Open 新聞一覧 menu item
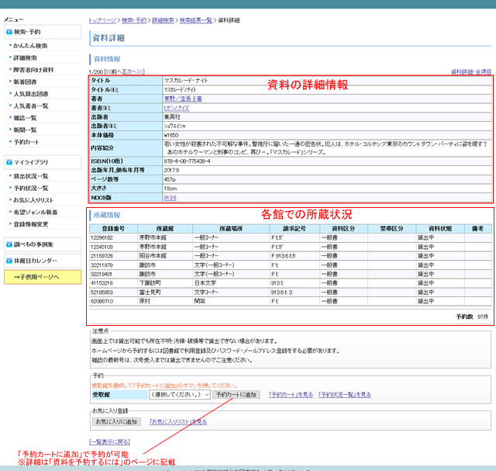Image resolution: width=496 pixels, height=471 pixels. (25, 130)
